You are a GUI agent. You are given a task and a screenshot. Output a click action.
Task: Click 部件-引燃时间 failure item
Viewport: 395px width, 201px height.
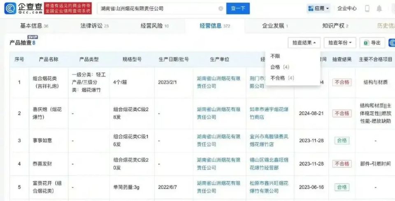pyautogui.click(x=375, y=164)
